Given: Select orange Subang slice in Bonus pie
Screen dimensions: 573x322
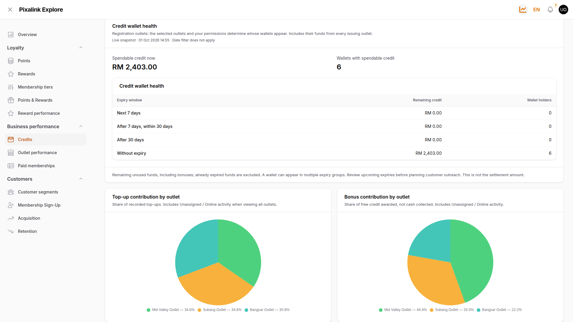Looking at the screenshot, I should tap(433, 280).
